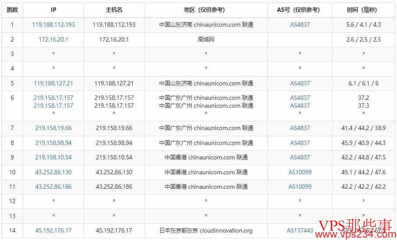Open the AS137443 link
Viewport: 397px width, 240px height.
pyautogui.click(x=300, y=231)
